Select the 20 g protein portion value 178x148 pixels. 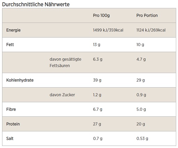[140, 124]
